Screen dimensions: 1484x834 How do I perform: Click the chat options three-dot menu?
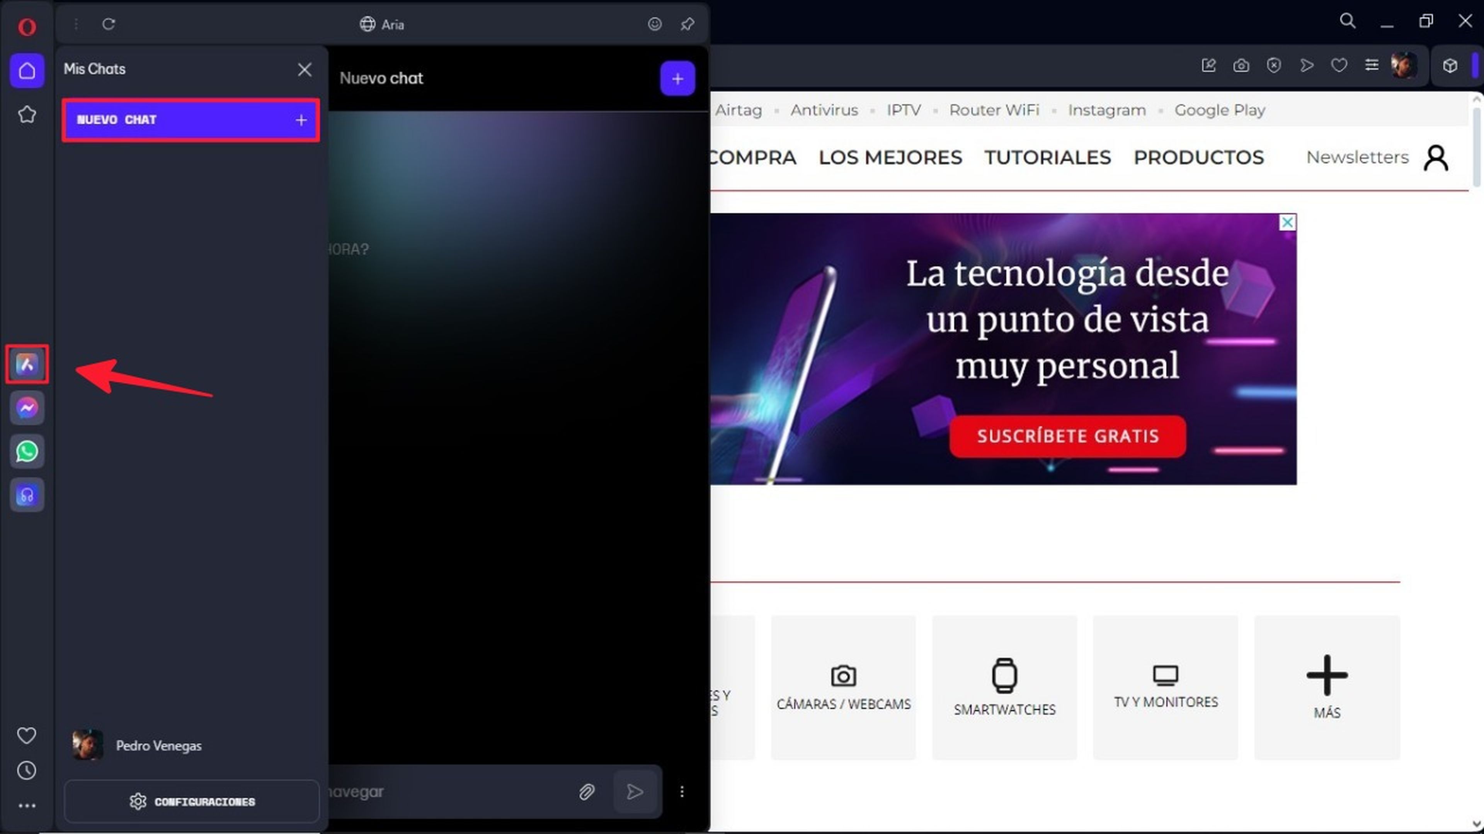tap(683, 791)
